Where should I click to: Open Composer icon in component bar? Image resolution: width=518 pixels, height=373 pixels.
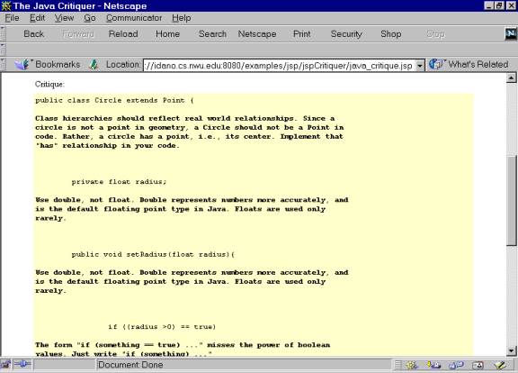[x=500, y=365]
